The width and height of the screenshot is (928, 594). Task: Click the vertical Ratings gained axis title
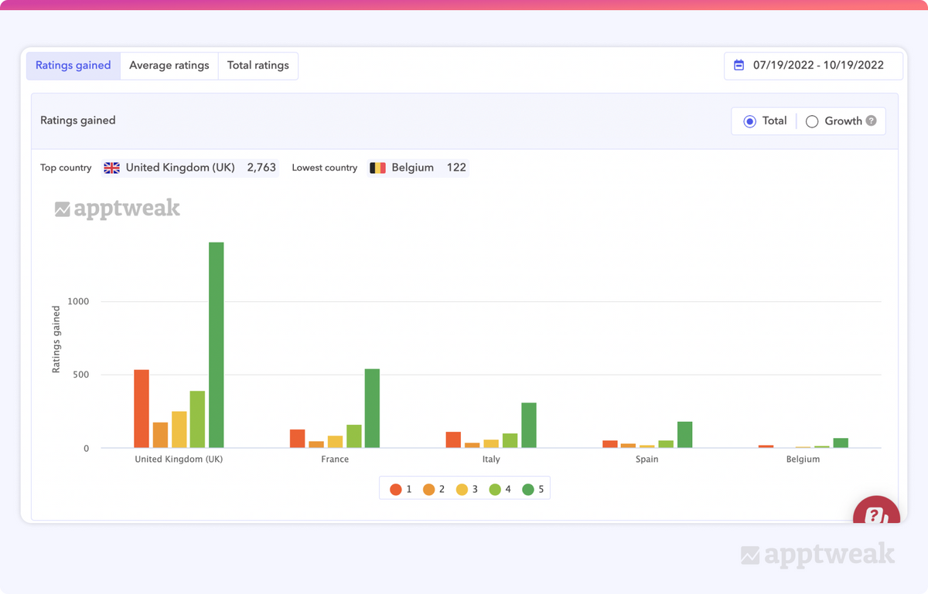point(56,340)
